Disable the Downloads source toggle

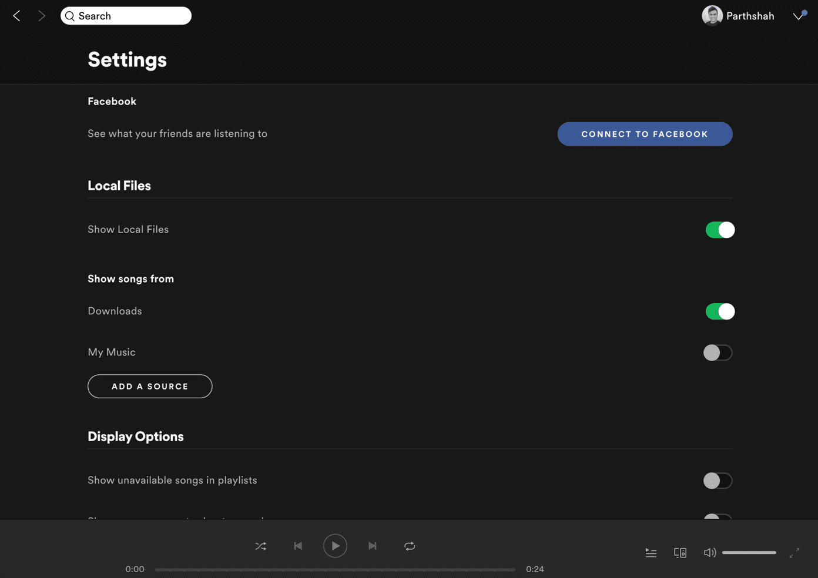click(x=720, y=311)
